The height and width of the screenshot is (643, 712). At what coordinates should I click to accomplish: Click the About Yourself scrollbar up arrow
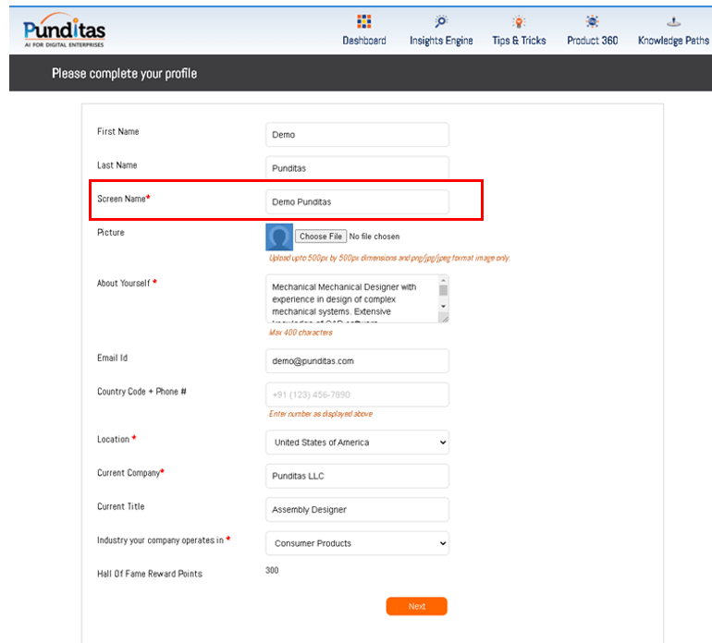(x=443, y=280)
